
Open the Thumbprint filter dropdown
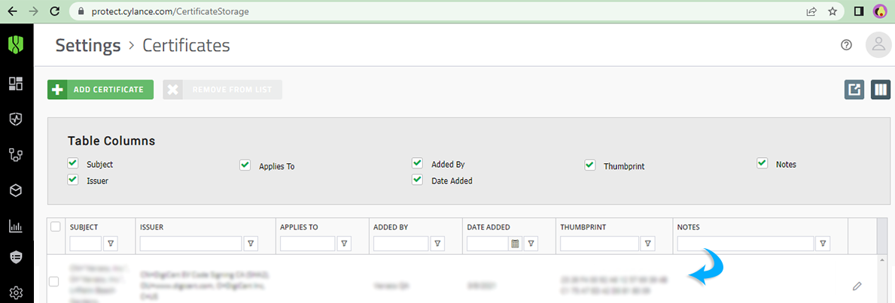coord(648,244)
